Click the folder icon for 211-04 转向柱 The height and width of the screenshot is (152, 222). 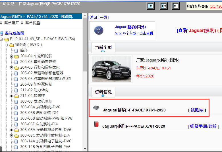click(x=16, y=96)
